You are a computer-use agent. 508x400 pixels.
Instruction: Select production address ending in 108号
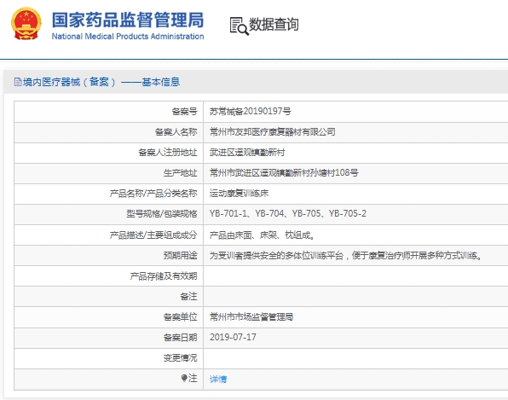pos(284,173)
